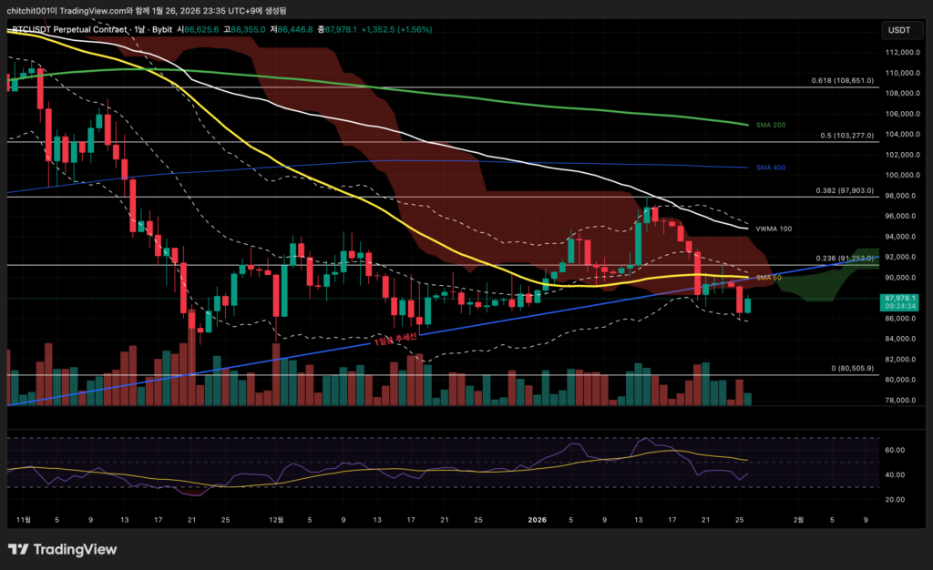The height and width of the screenshot is (570, 933).
Task: Click the BTCUSDT Perpetual Contract symbol title
Action: [x=69, y=29]
